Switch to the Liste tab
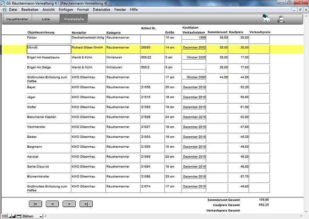This screenshot has width=309, height=219. click(x=46, y=19)
